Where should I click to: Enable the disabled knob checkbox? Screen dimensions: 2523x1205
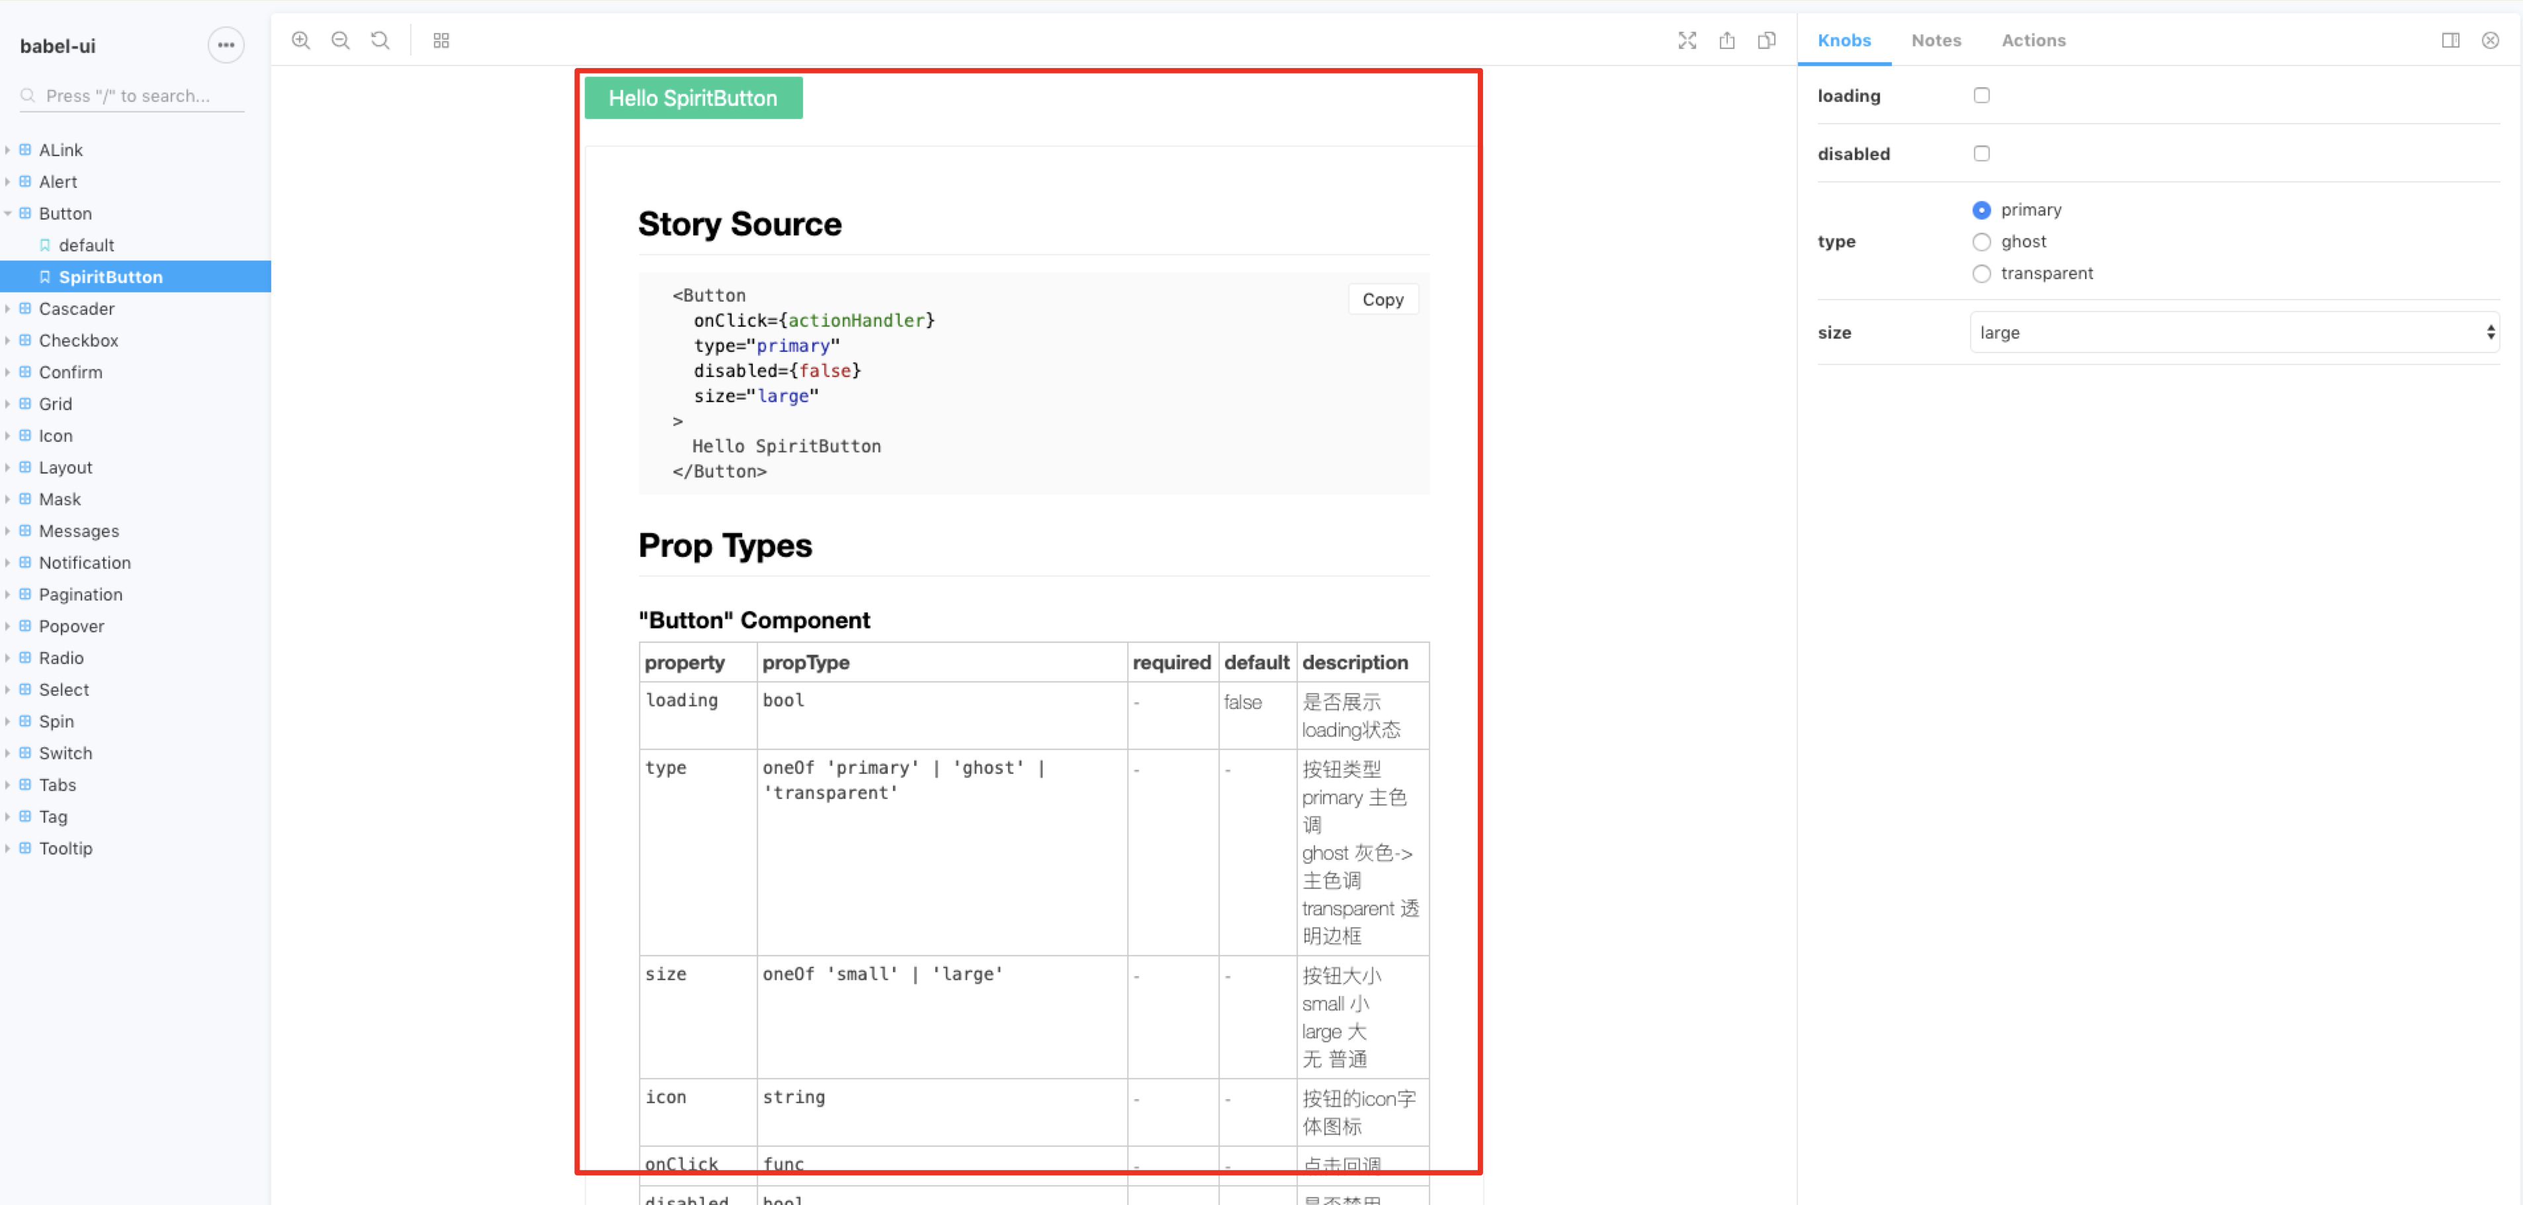[x=1981, y=153]
